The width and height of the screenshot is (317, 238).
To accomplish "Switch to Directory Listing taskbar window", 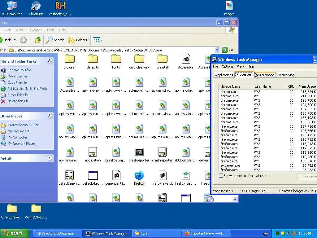I will [57, 233].
